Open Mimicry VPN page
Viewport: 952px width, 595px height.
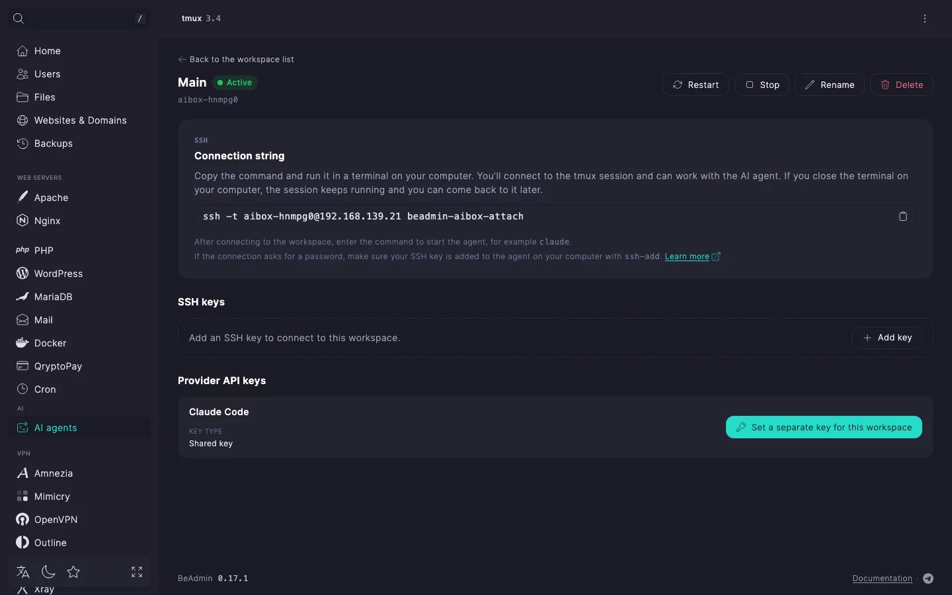pos(79,496)
